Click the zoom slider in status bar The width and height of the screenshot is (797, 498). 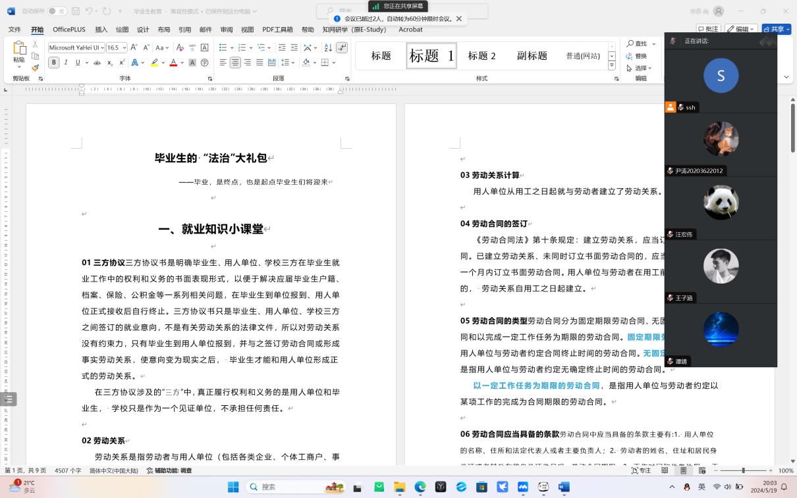coord(743,471)
